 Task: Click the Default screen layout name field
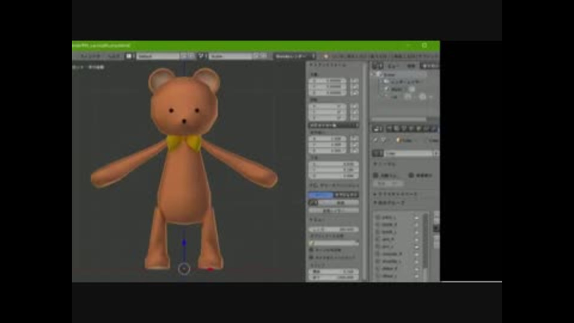[x=158, y=56]
